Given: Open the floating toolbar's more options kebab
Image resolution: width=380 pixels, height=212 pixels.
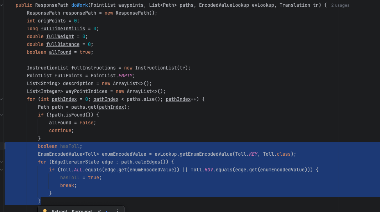Looking at the screenshot, I should pyautogui.click(x=118, y=211).
